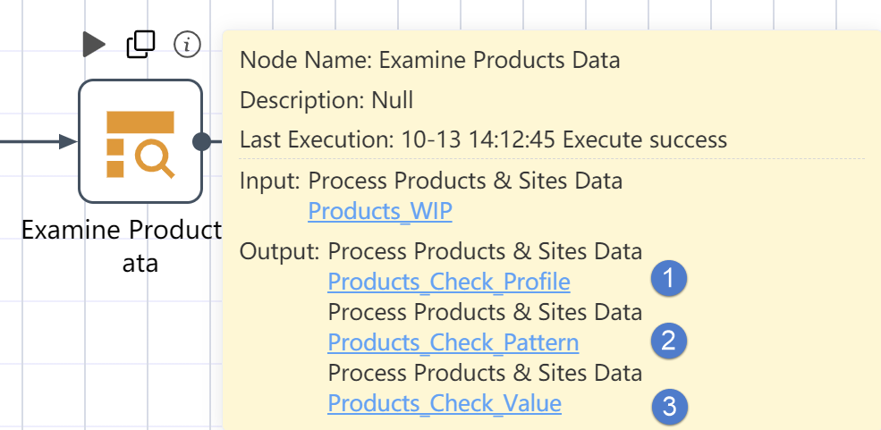The height and width of the screenshot is (430, 881).
Task: Open the Products_Check_Profile output link
Action: coord(448,282)
